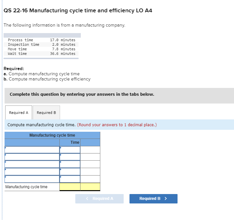Click the yellow Manufacturing cycle time total cell
The width and height of the screenshot is (234, 220).
point(70,187)
